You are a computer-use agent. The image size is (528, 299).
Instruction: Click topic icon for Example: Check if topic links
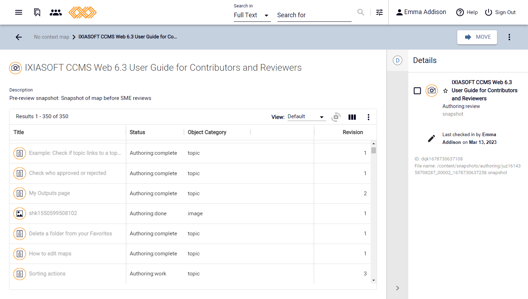[x=20, y=153]
